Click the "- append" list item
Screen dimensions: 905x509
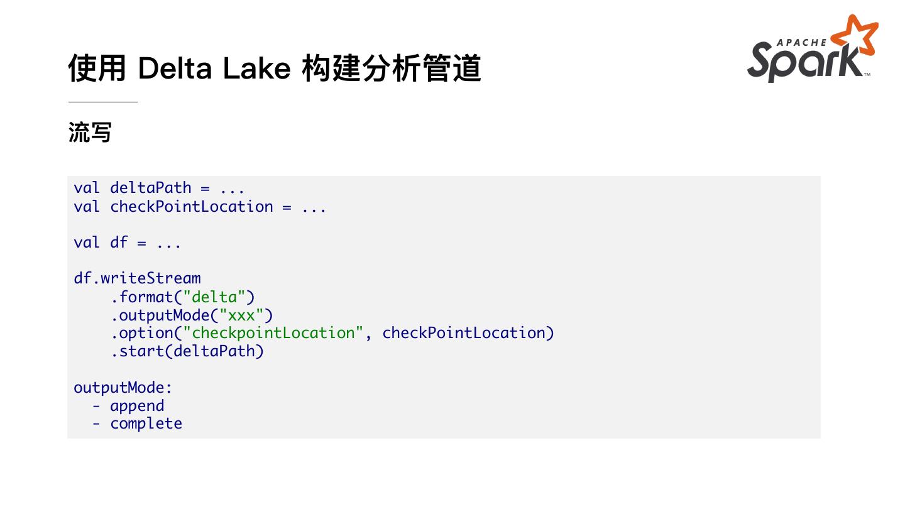[129, 405]
